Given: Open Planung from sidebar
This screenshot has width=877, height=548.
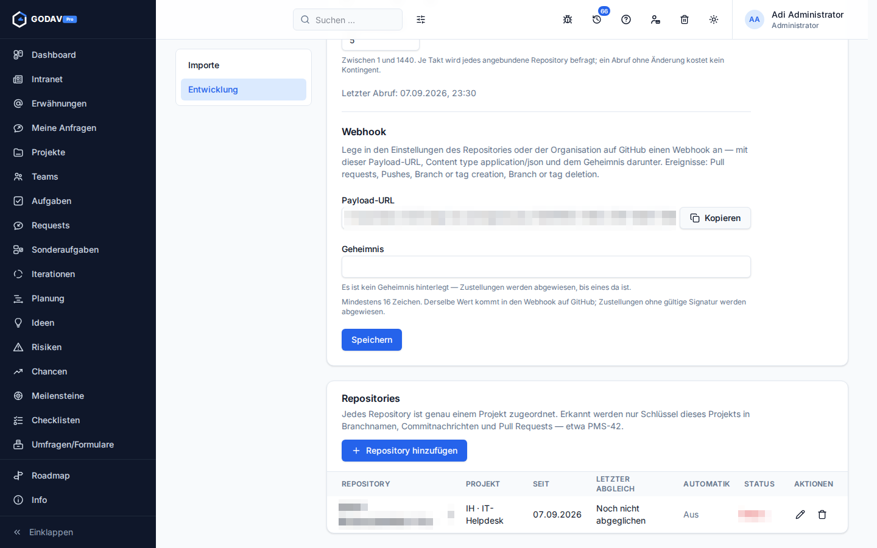Looking at the screenshot, I should pyautogui.click(x=78, y=298).
